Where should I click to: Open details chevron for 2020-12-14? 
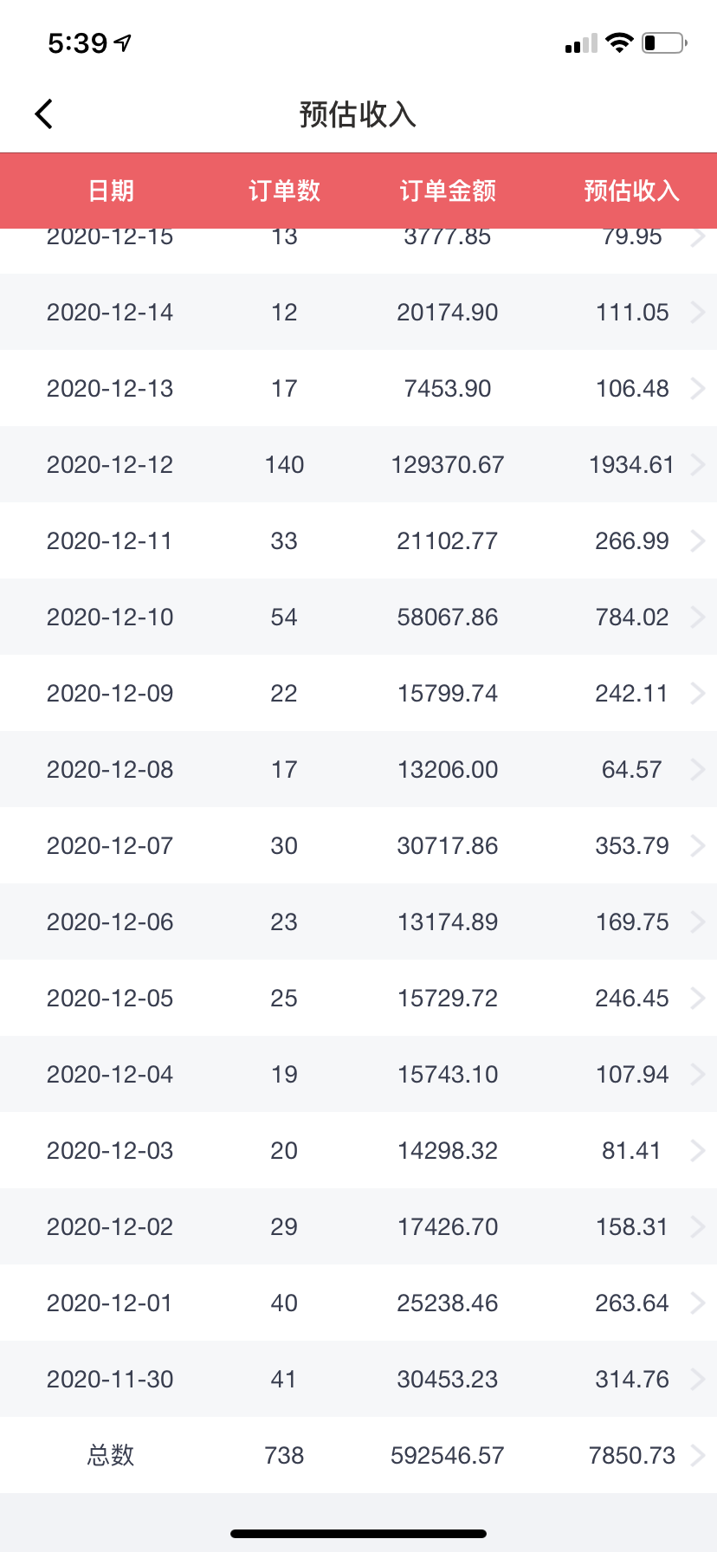(698, 312)
